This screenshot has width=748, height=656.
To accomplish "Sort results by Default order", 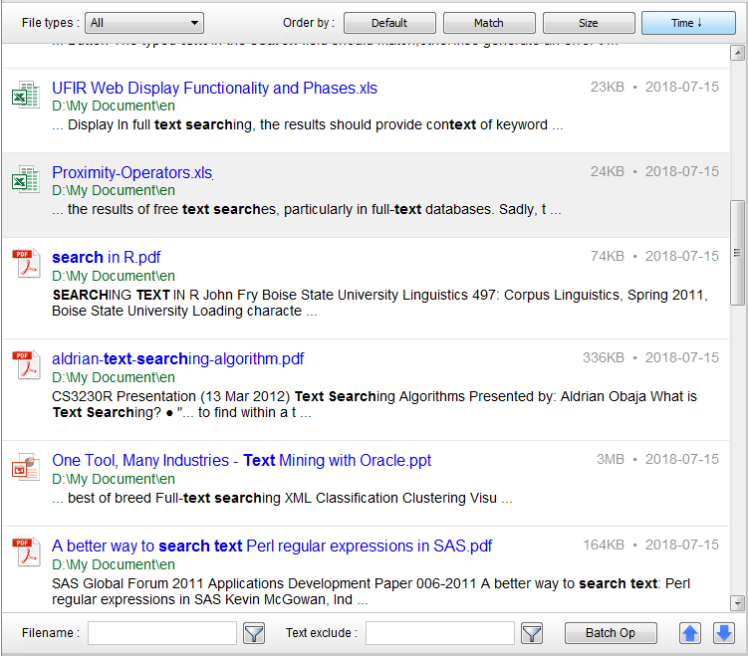I will (x=389, y=23).
